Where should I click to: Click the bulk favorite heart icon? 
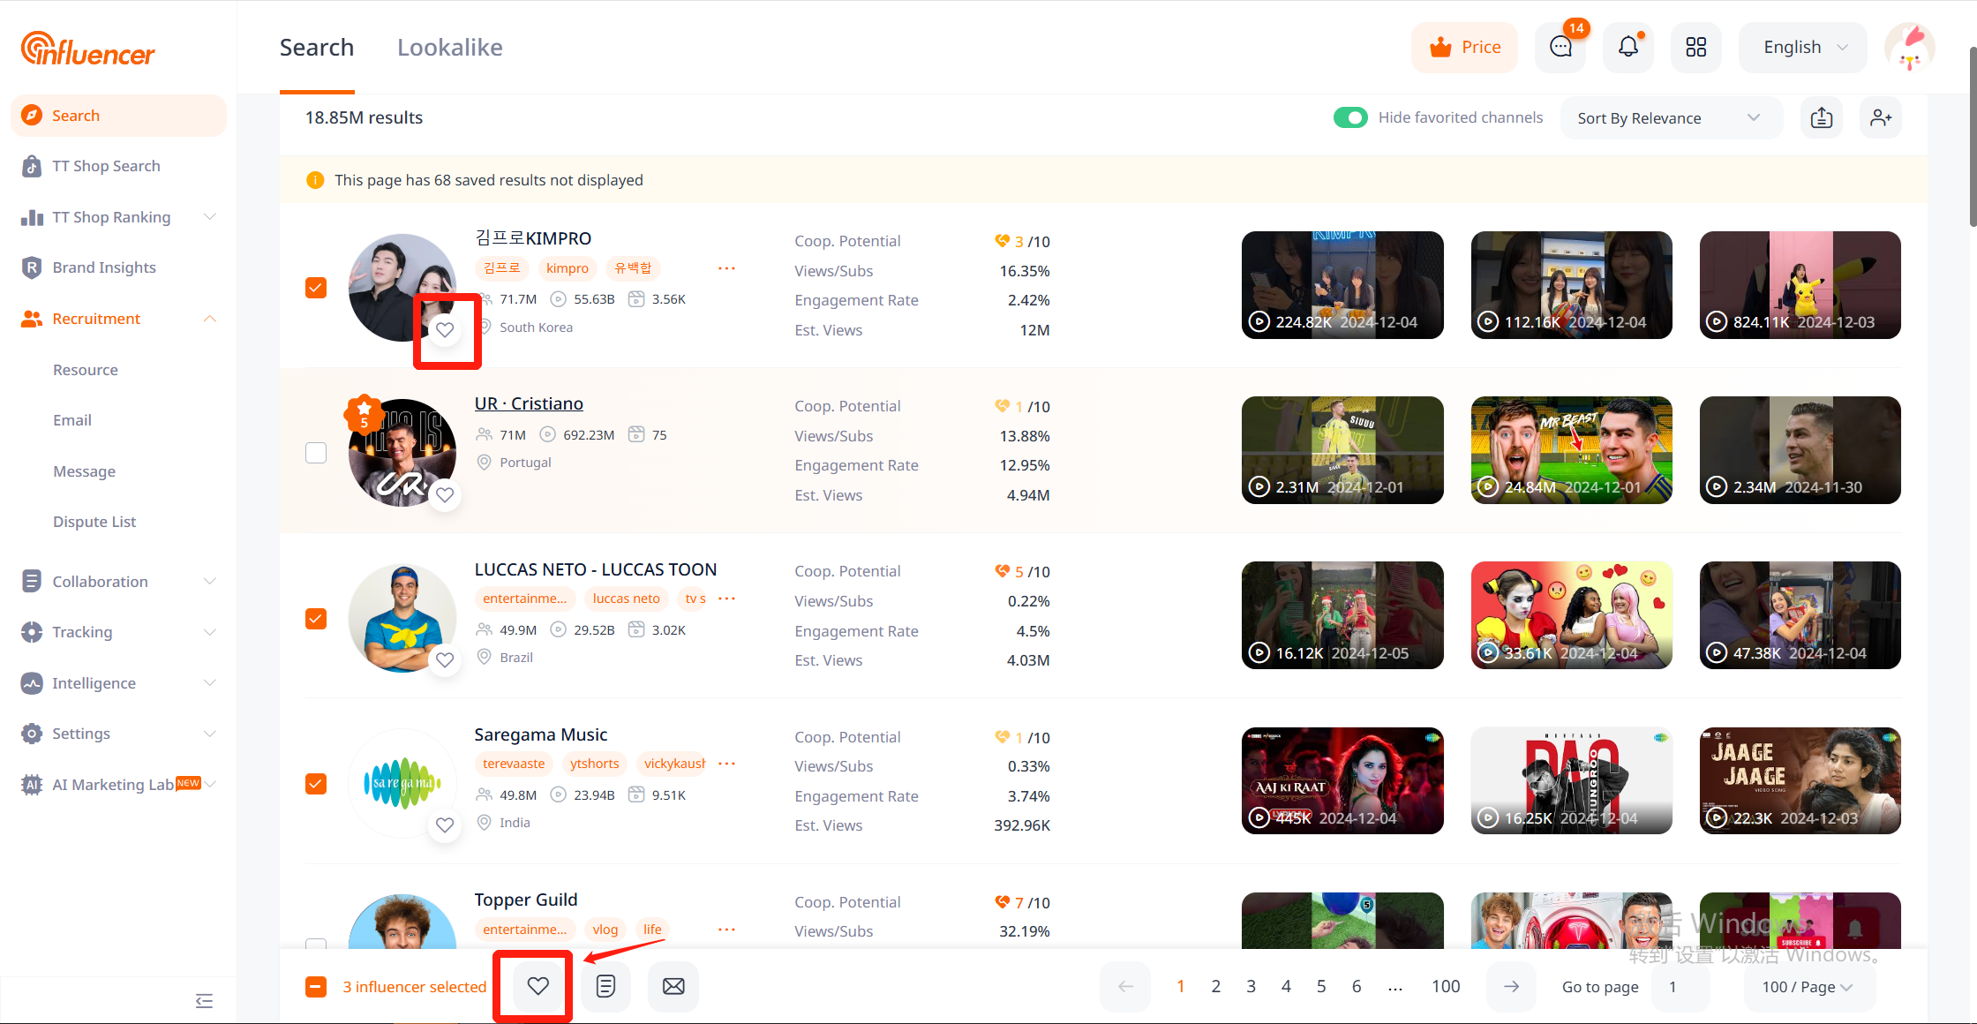(x=537, y=986)
